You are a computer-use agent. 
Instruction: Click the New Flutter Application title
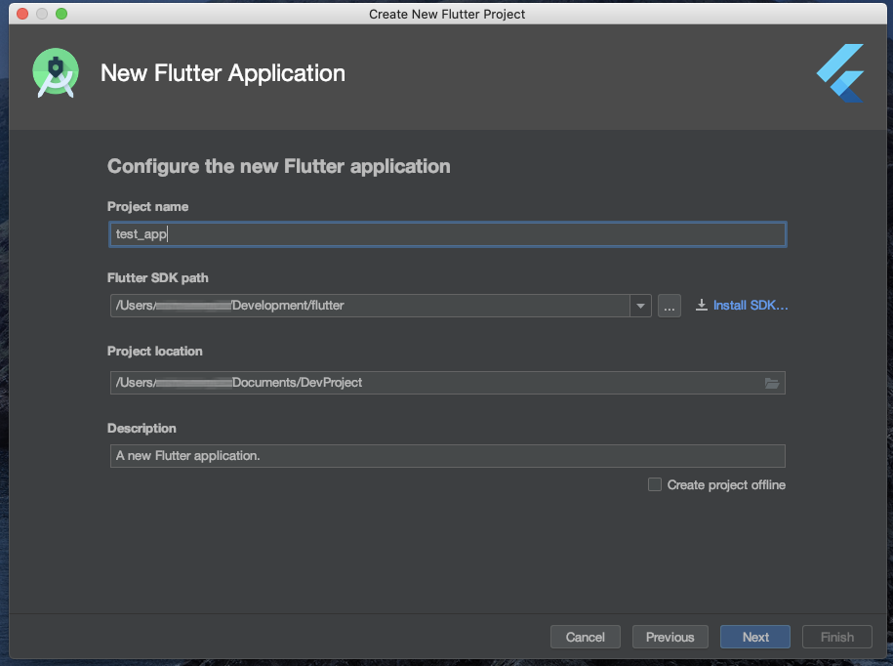223,73
